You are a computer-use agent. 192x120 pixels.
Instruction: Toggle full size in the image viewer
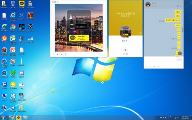(61, 54)
